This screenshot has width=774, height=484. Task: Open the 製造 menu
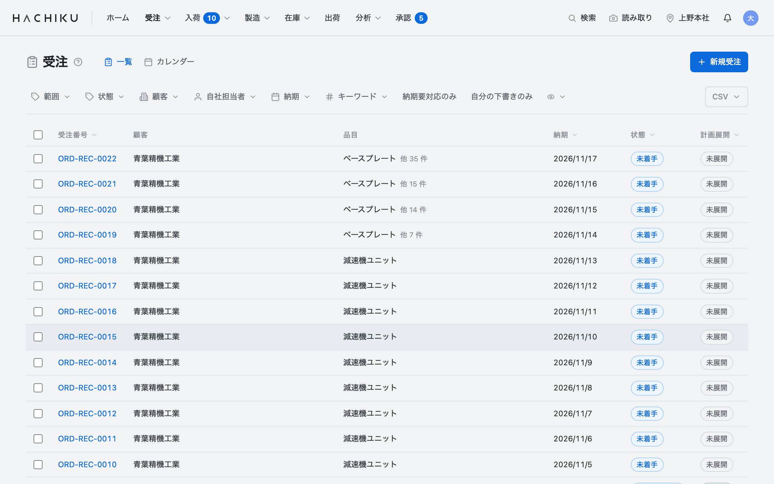click(257, 18)
